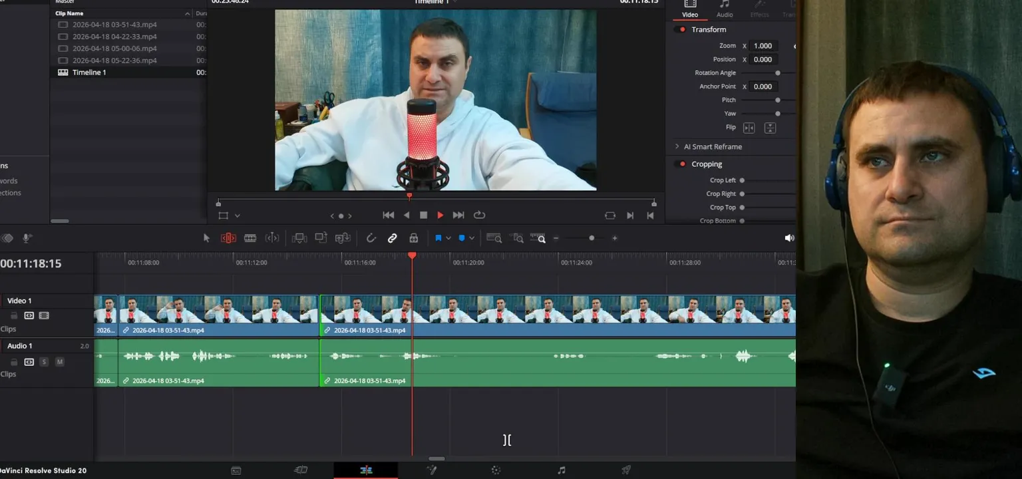
Task: Toggle the Cropping section switch
Action: 681,164
